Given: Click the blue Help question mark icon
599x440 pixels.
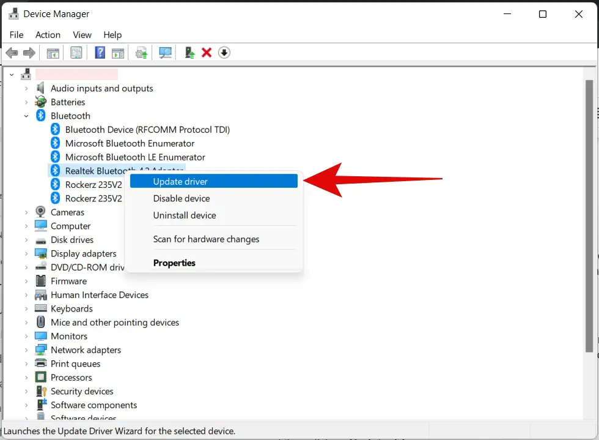Looking at the screenshot, I should pos(100,53).
